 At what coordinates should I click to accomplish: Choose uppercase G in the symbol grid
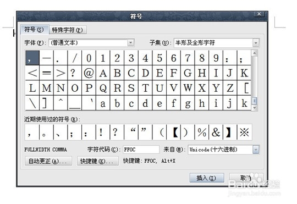click(188, 73)
